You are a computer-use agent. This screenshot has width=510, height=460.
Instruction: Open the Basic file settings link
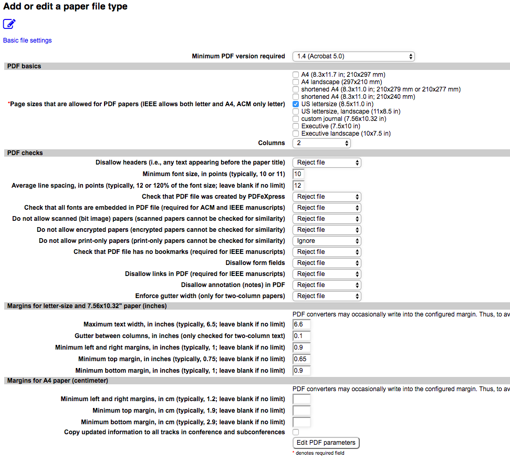pyautogui.click(x=27, y=40)
